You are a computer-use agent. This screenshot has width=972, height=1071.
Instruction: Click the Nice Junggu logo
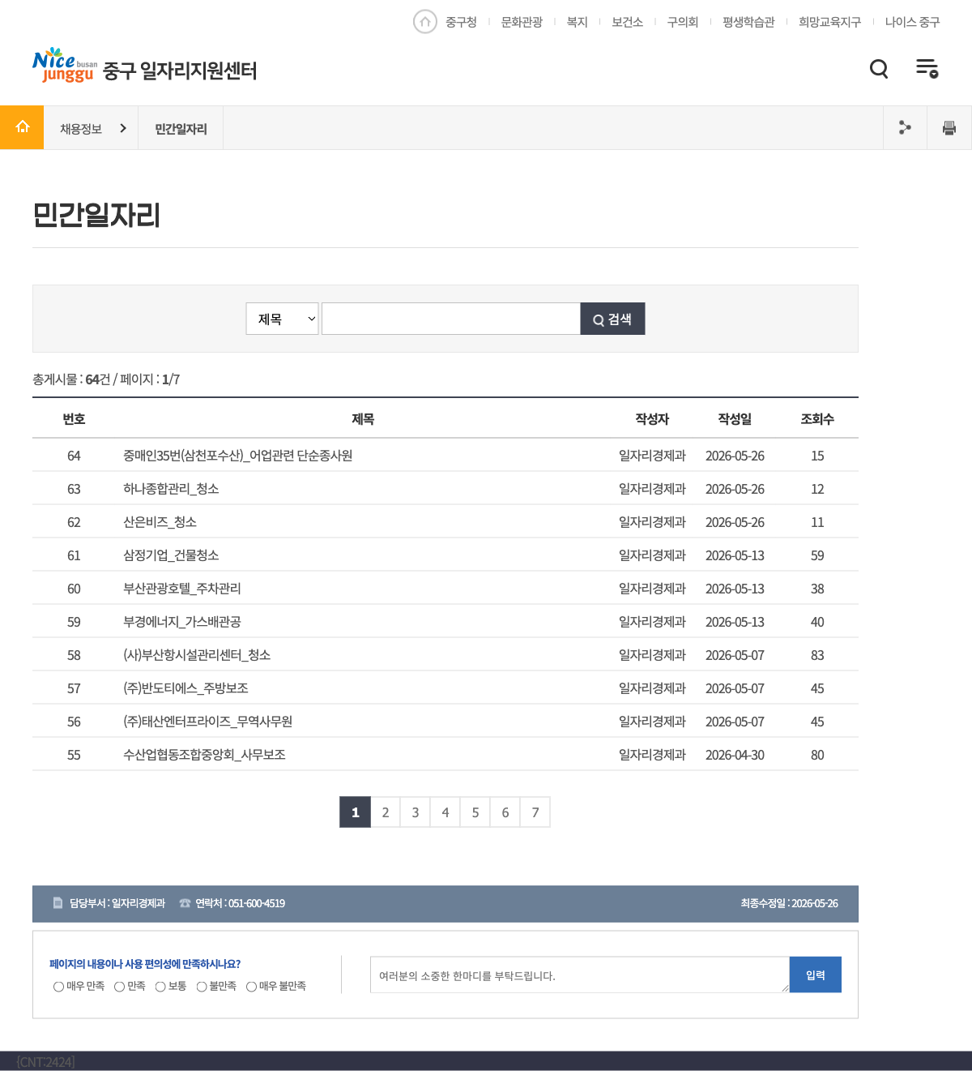[x=65, y=65]
